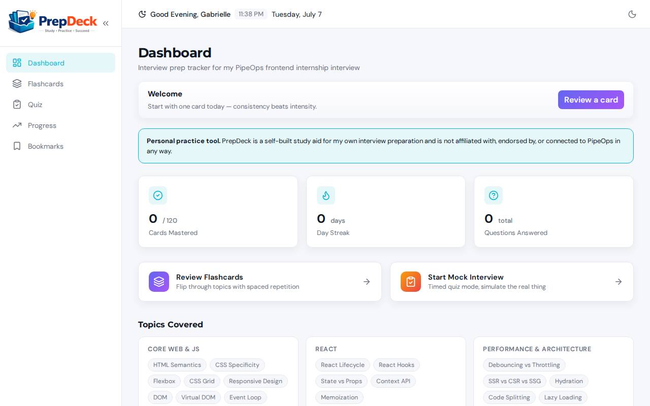This screenshot has height=406, width=650.
Task: Click the CORE WEB & JS heading
Action: tap(174, 349)
